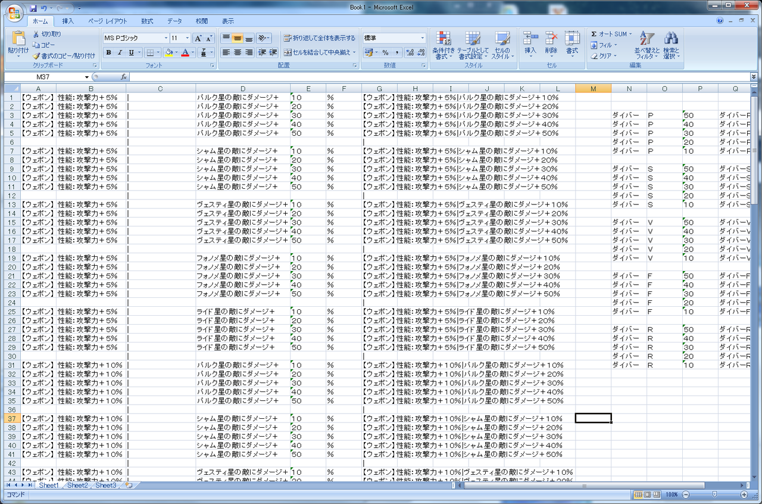Open format as table (テーブルとして書式設定)
The height and width of the screenshot is (504, 762).
click(473, 45)
